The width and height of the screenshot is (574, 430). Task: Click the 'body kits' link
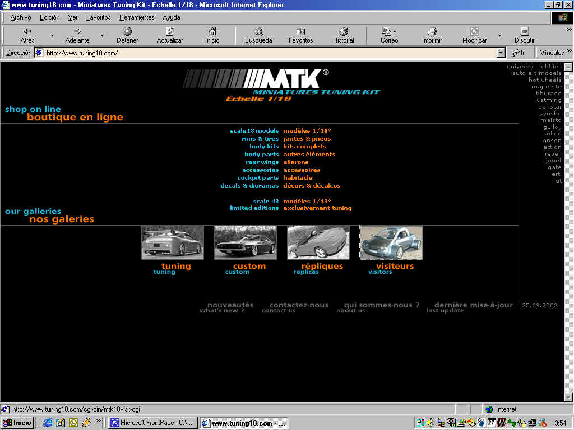click(264, 146)
